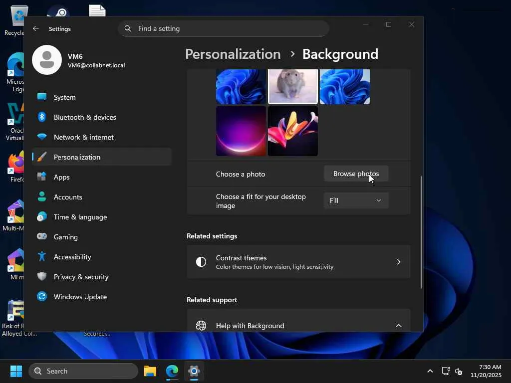Image resolution: width=511 pixels, height=383 pixels.
Task: Click the Windows Start button
Action: [x=16, y=371]
